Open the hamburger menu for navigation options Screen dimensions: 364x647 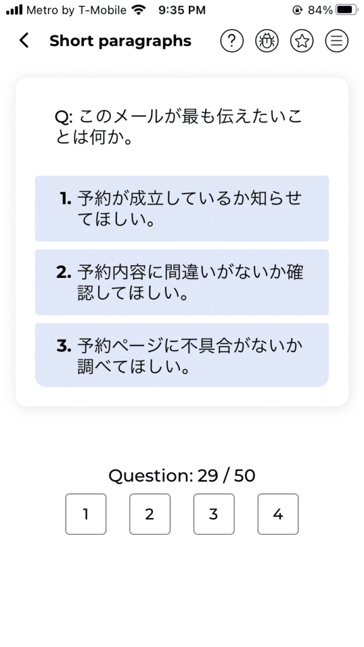pos(337,40)
